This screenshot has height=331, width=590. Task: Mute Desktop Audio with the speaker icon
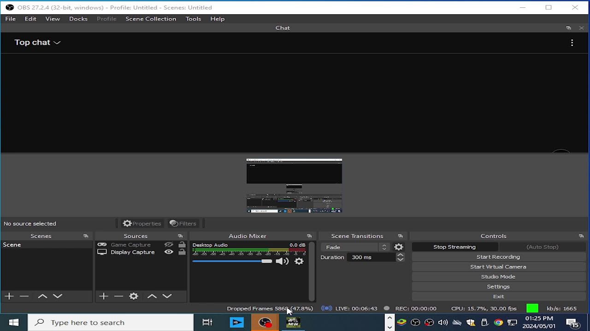[x=282, y=261]
